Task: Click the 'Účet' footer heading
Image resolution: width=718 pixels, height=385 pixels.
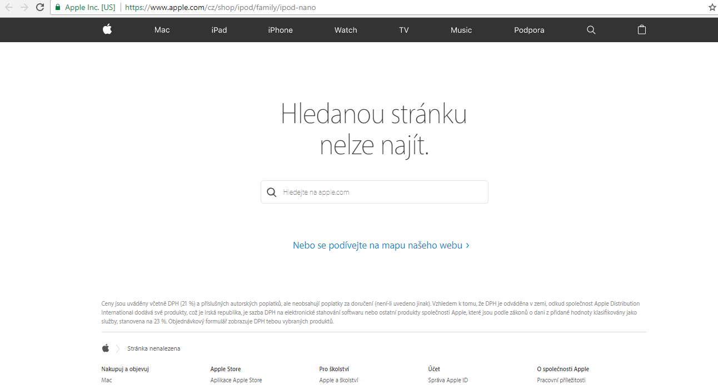Action: coord(434,369)
